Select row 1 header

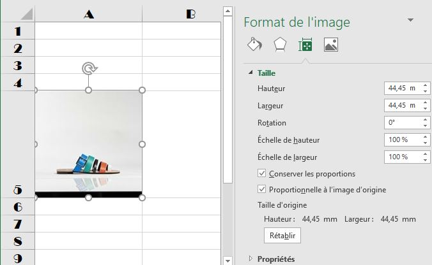(18, 31)
